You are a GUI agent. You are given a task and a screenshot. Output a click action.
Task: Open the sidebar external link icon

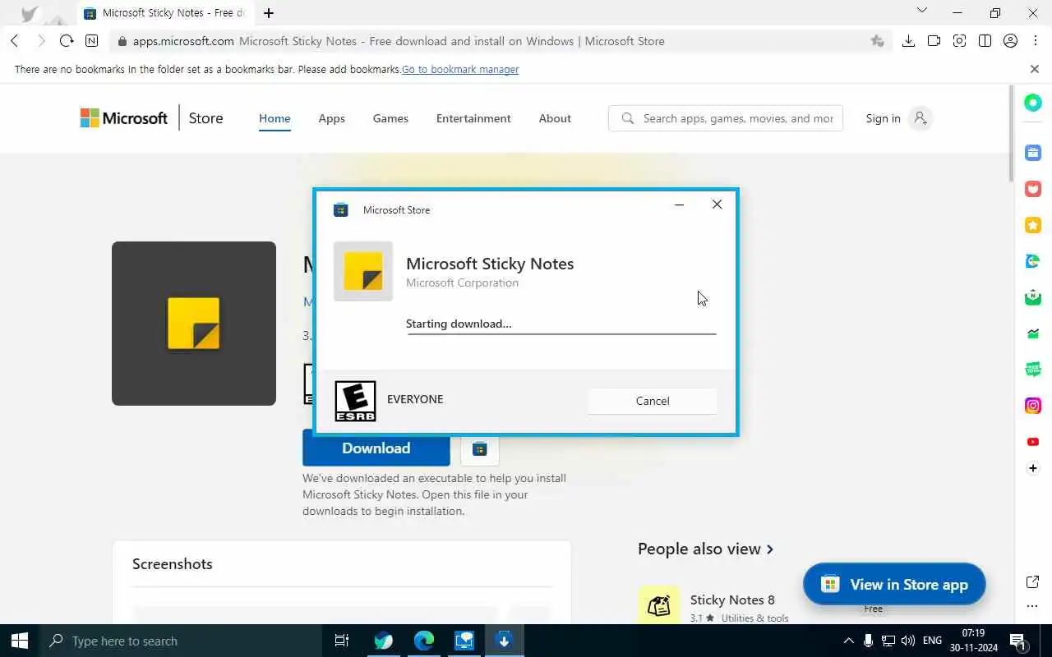1033,582
